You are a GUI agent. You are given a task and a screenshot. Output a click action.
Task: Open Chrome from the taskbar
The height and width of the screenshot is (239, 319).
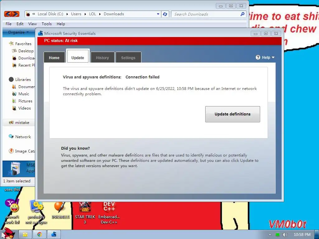click(x=40, y=235)
